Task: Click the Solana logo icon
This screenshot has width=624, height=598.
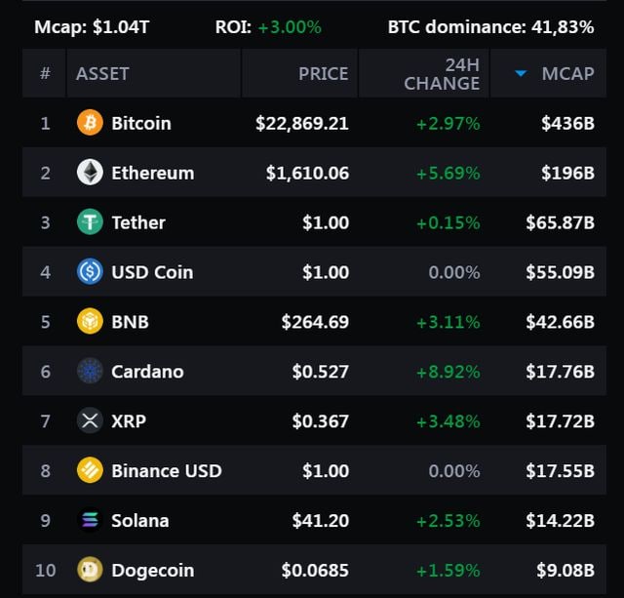Action: coord(90,520)
